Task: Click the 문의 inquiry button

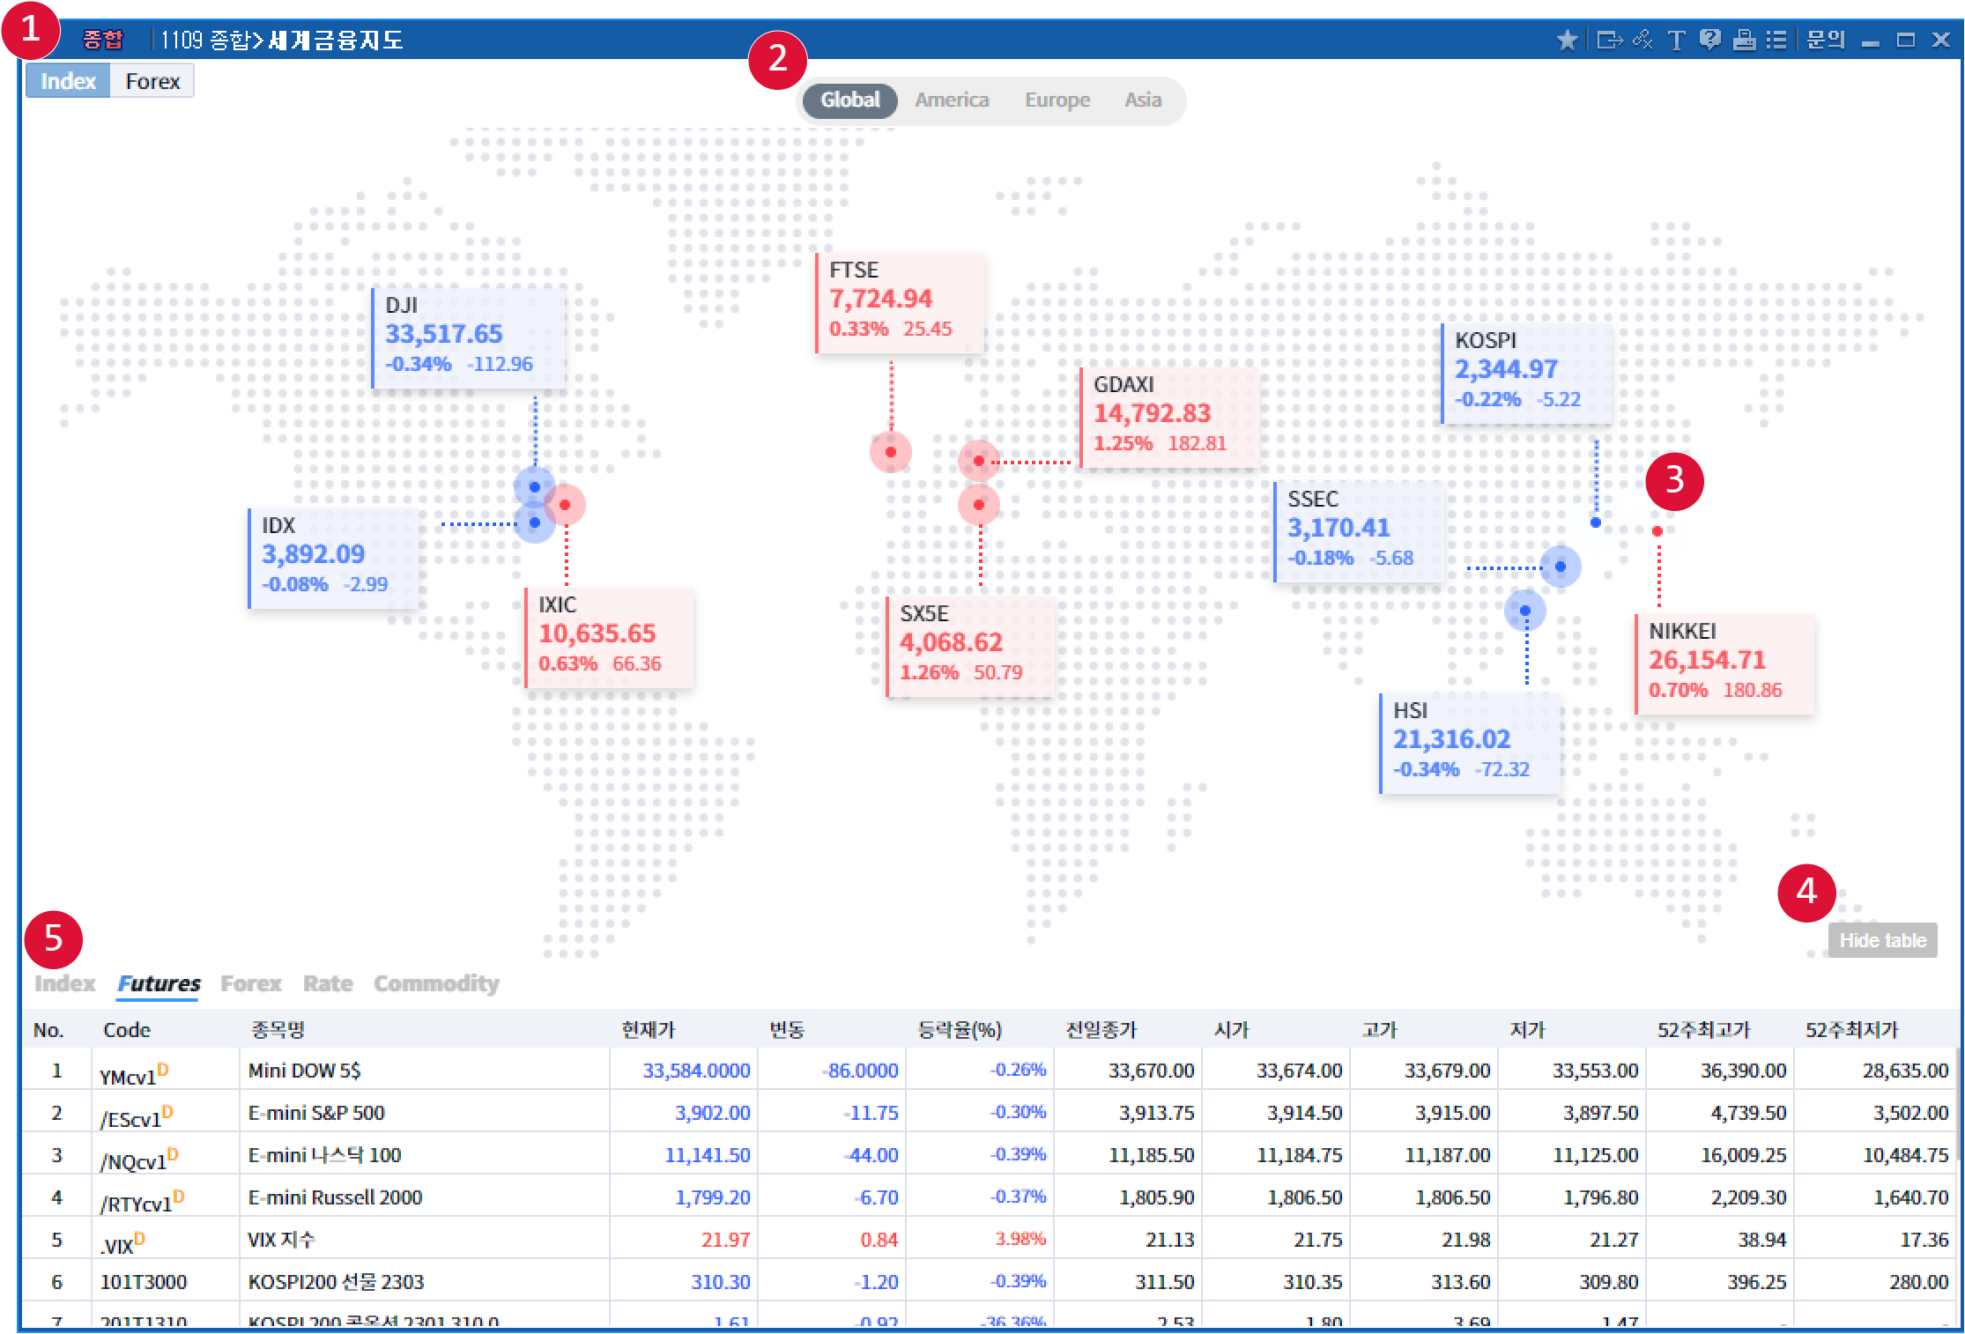Action: [x=1825, y=41]
